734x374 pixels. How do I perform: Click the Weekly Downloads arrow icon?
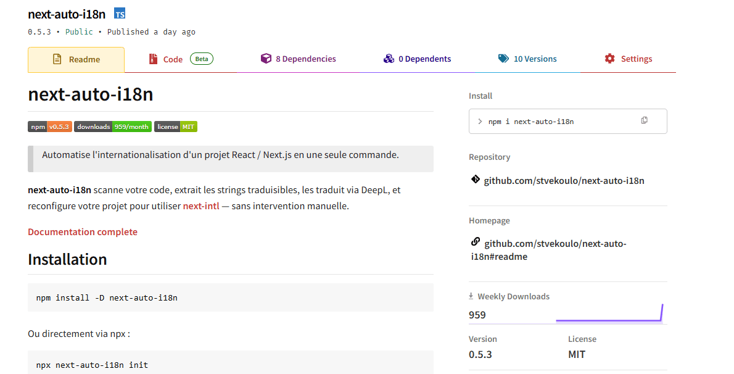pyautogui.click(x=471, y=296)
